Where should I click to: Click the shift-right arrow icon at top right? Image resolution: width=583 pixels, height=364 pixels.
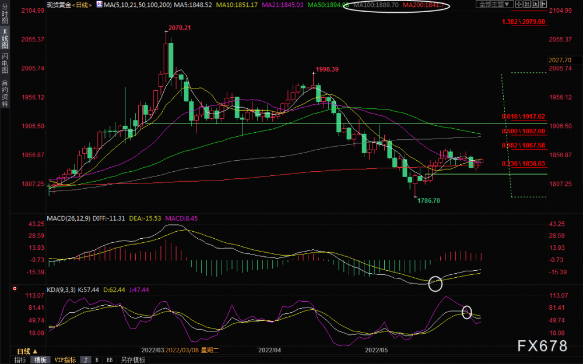coord(543,4)
